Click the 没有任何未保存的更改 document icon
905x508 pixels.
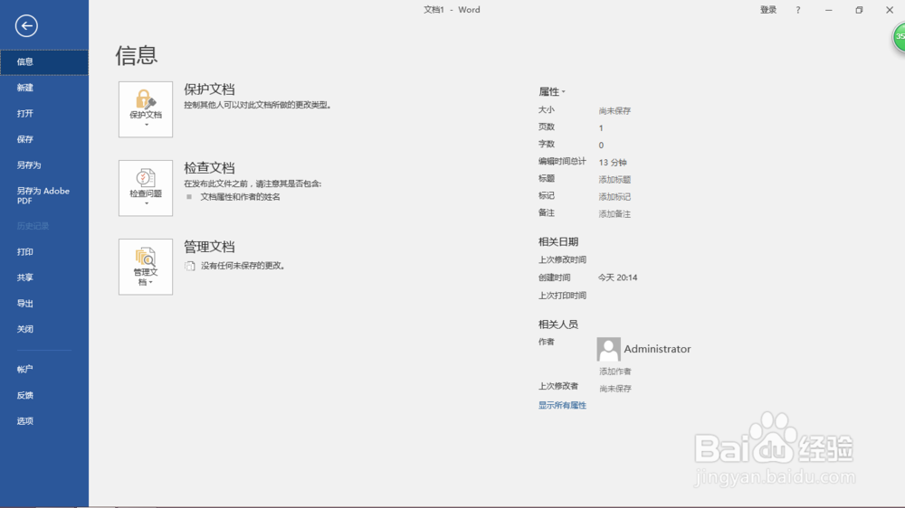190,266
